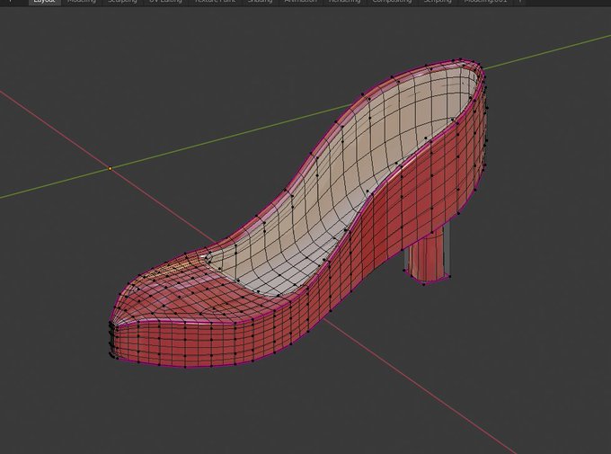Screen dimensions: 611x454
Task: Select the Rendering workspace tab
Action: coord(344,2)
